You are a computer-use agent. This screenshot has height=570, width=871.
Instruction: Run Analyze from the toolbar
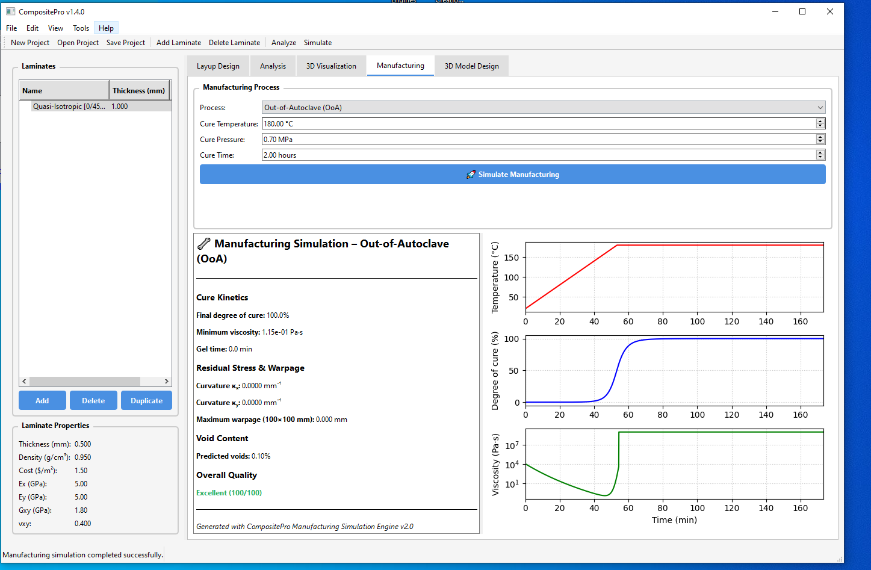[284, 43]
